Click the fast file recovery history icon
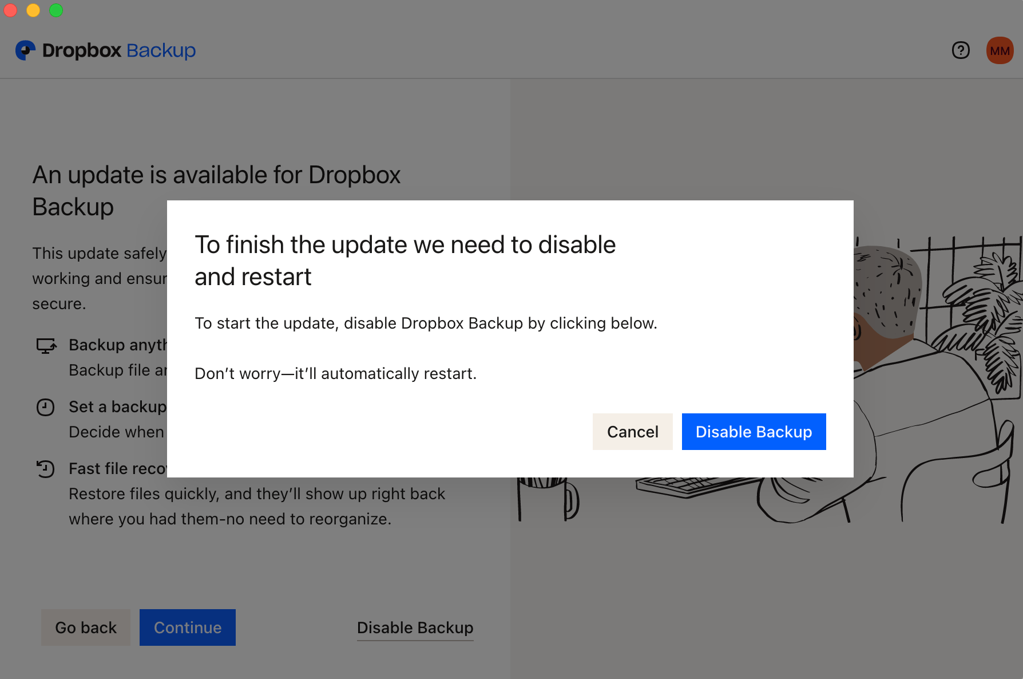 point(45,469)
